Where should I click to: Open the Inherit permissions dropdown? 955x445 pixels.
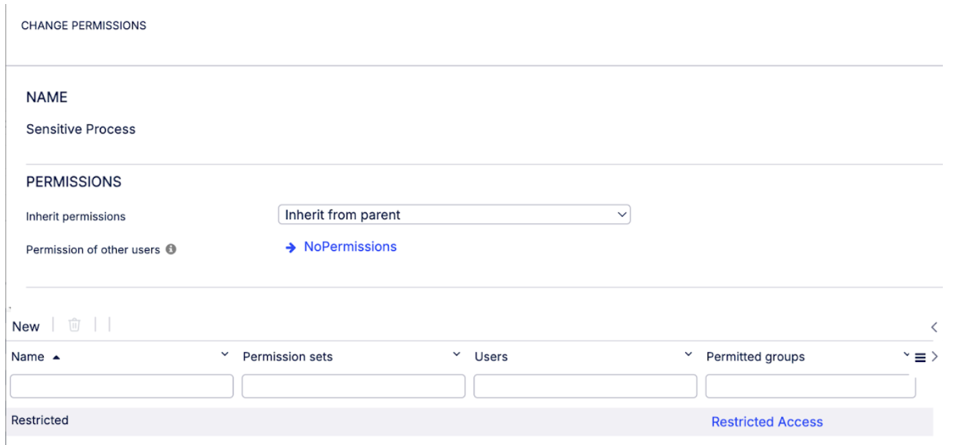[454, 215]
